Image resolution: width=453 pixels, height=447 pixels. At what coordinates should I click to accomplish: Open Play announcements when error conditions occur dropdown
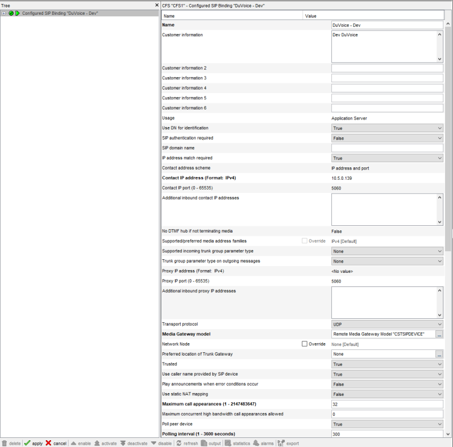pyautogui.click(x=387, y=385)
